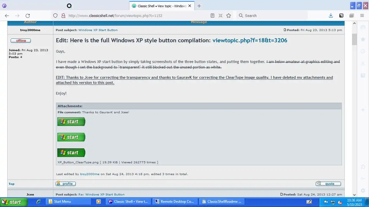This screenshot has height=207, width=369.
Task: Click the network computers tray icon
Action: (x=333, y=202)
